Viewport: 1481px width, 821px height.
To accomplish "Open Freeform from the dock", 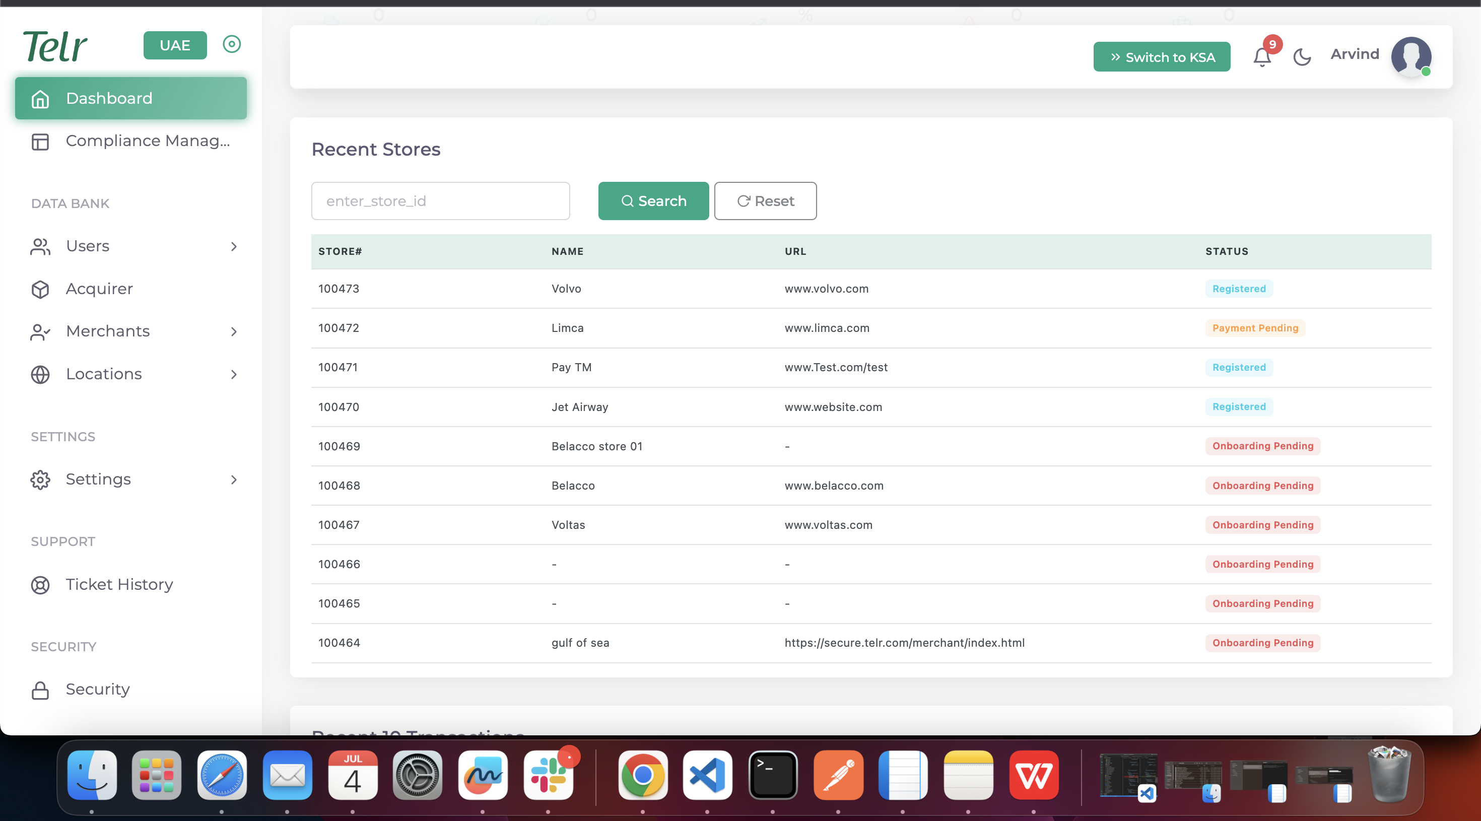I will click(x=483, y=775).
